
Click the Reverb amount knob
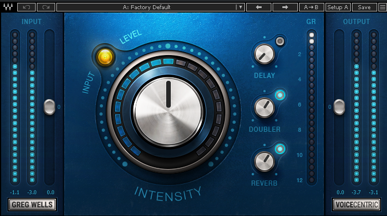[x=265, y=162]
